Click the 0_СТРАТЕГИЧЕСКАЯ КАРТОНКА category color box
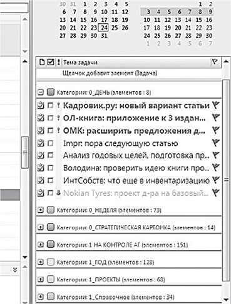 pyautogui.click(x=51, y=227)
